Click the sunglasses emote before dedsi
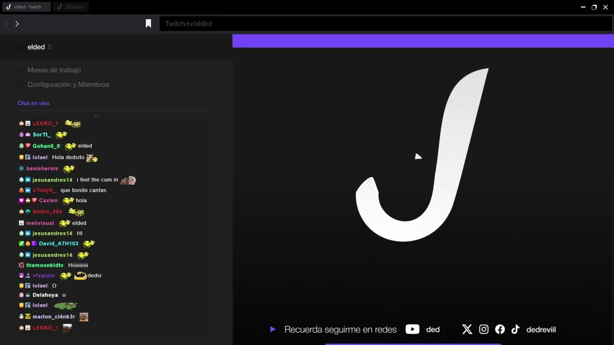Viewport: 614px width, 345px height. pos(80,276)
